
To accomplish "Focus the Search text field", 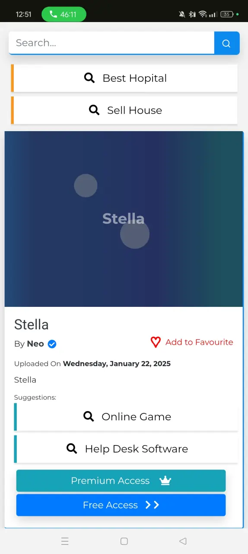I will pos(111,43).
